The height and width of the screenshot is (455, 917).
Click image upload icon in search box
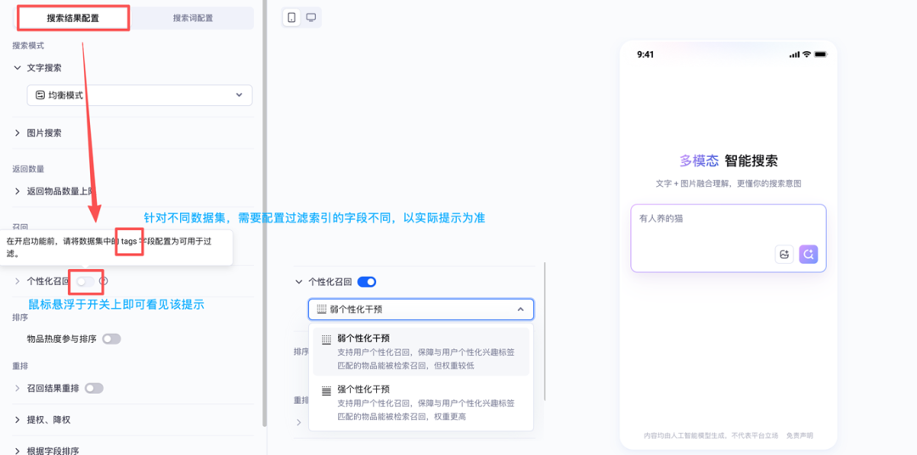pos(784,255)
